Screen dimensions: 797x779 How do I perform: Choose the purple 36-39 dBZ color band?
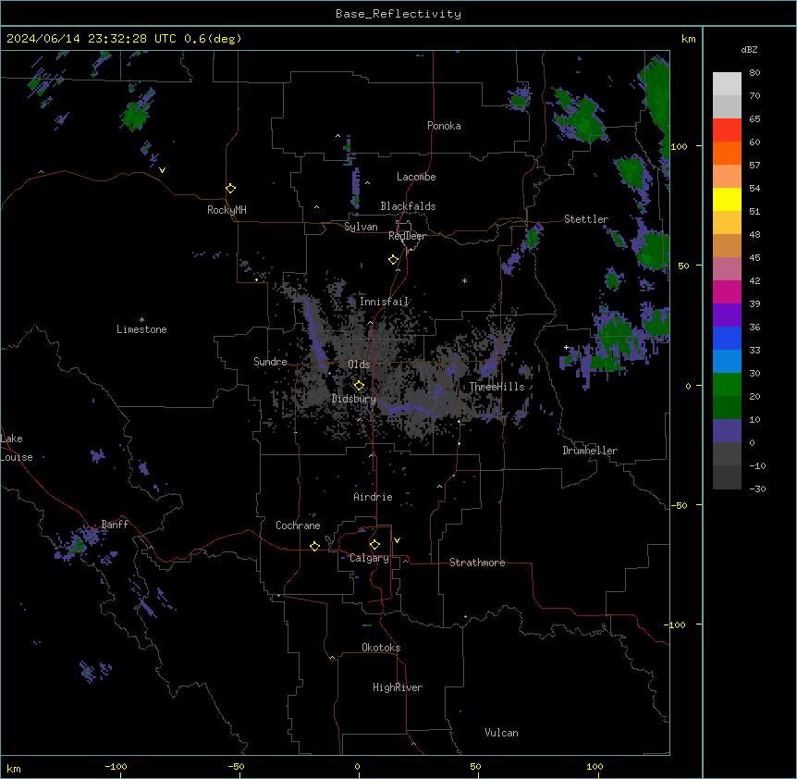coord(727,315)
